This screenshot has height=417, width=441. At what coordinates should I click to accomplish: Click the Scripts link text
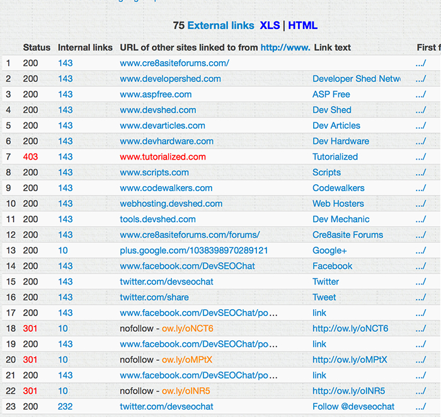pos(327,173)
